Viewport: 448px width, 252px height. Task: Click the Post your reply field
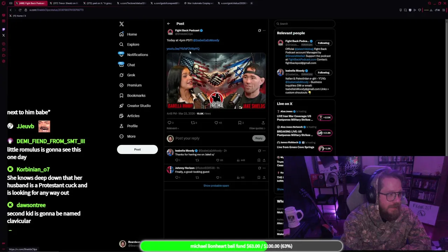[212, 138]
